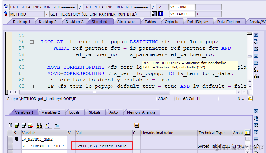
Task: Click the yellow box arrows navigation icon
Action: pos(48,125)
